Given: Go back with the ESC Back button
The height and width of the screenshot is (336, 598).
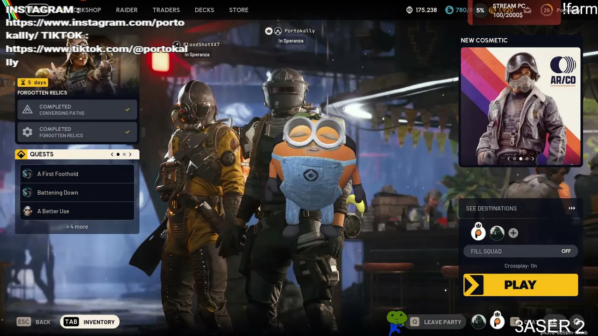Looking at the screenshot, I should click(34, 322).
